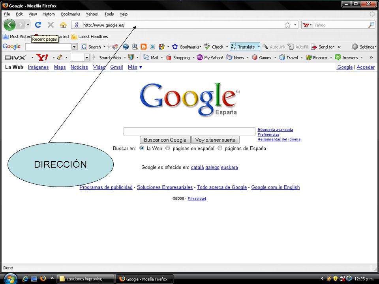Open Yahoo Travel from toolbar
This screenshot has height=284, width=379.
tap(289, 58)
